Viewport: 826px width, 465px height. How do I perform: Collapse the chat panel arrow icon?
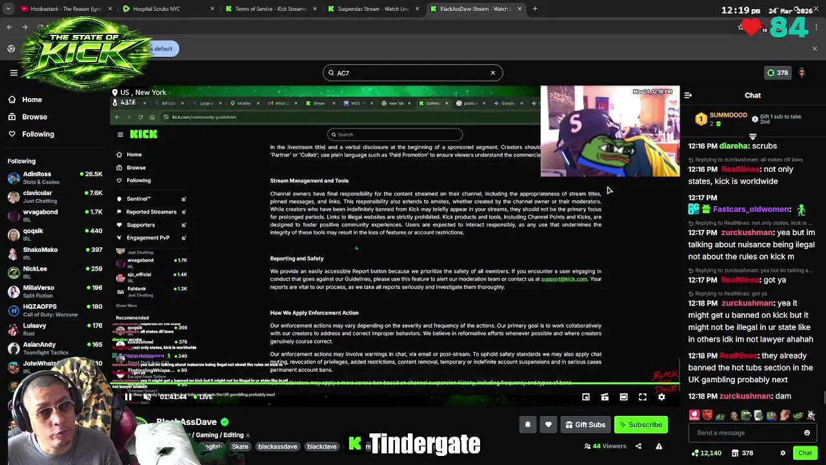[x=688, y=96]
